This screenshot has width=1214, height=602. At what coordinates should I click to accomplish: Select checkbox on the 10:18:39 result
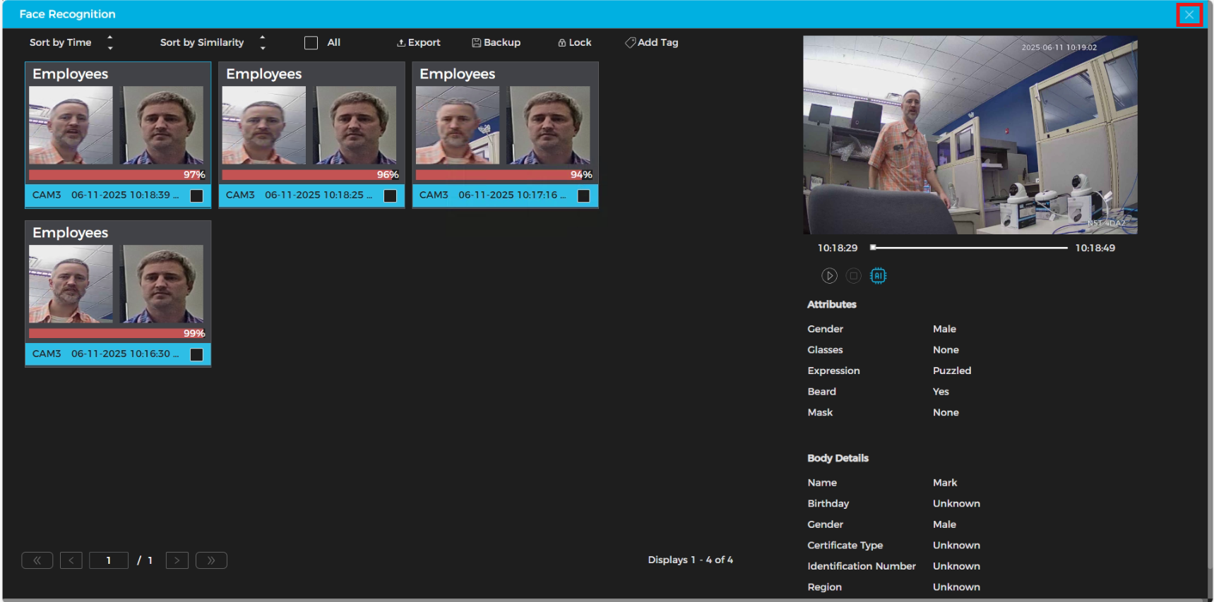(x=197, y=196)
